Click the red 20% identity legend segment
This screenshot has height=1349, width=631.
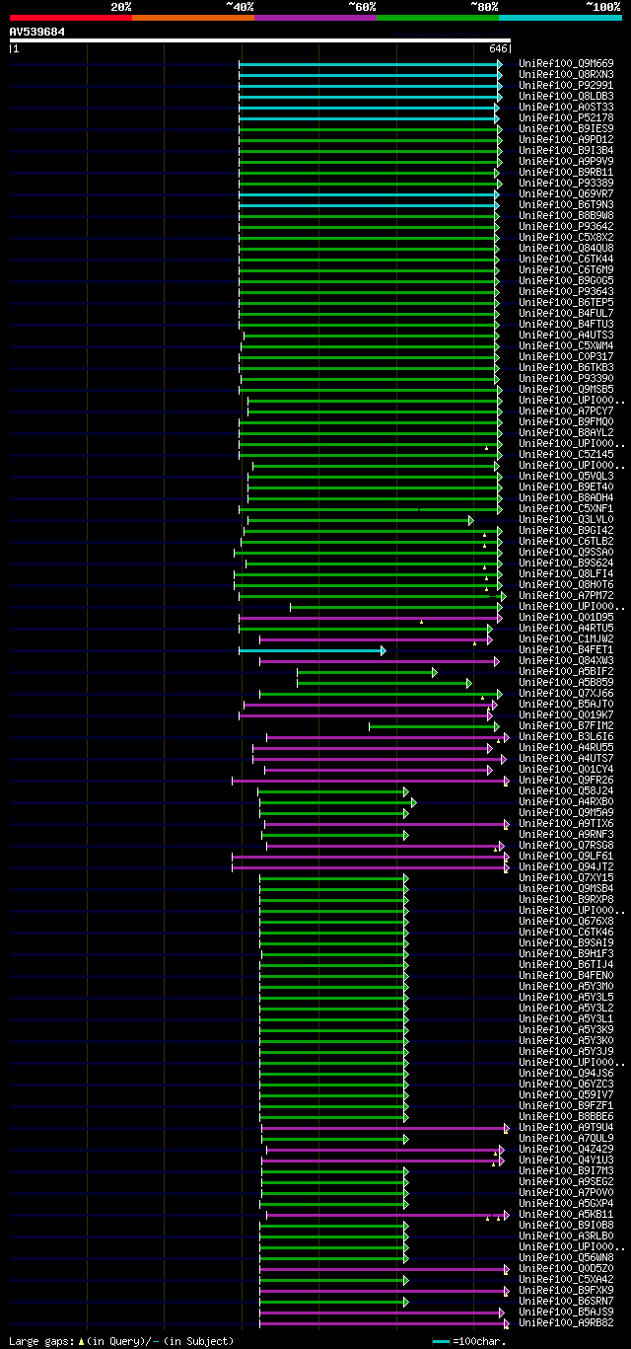[x=71, y=18]
